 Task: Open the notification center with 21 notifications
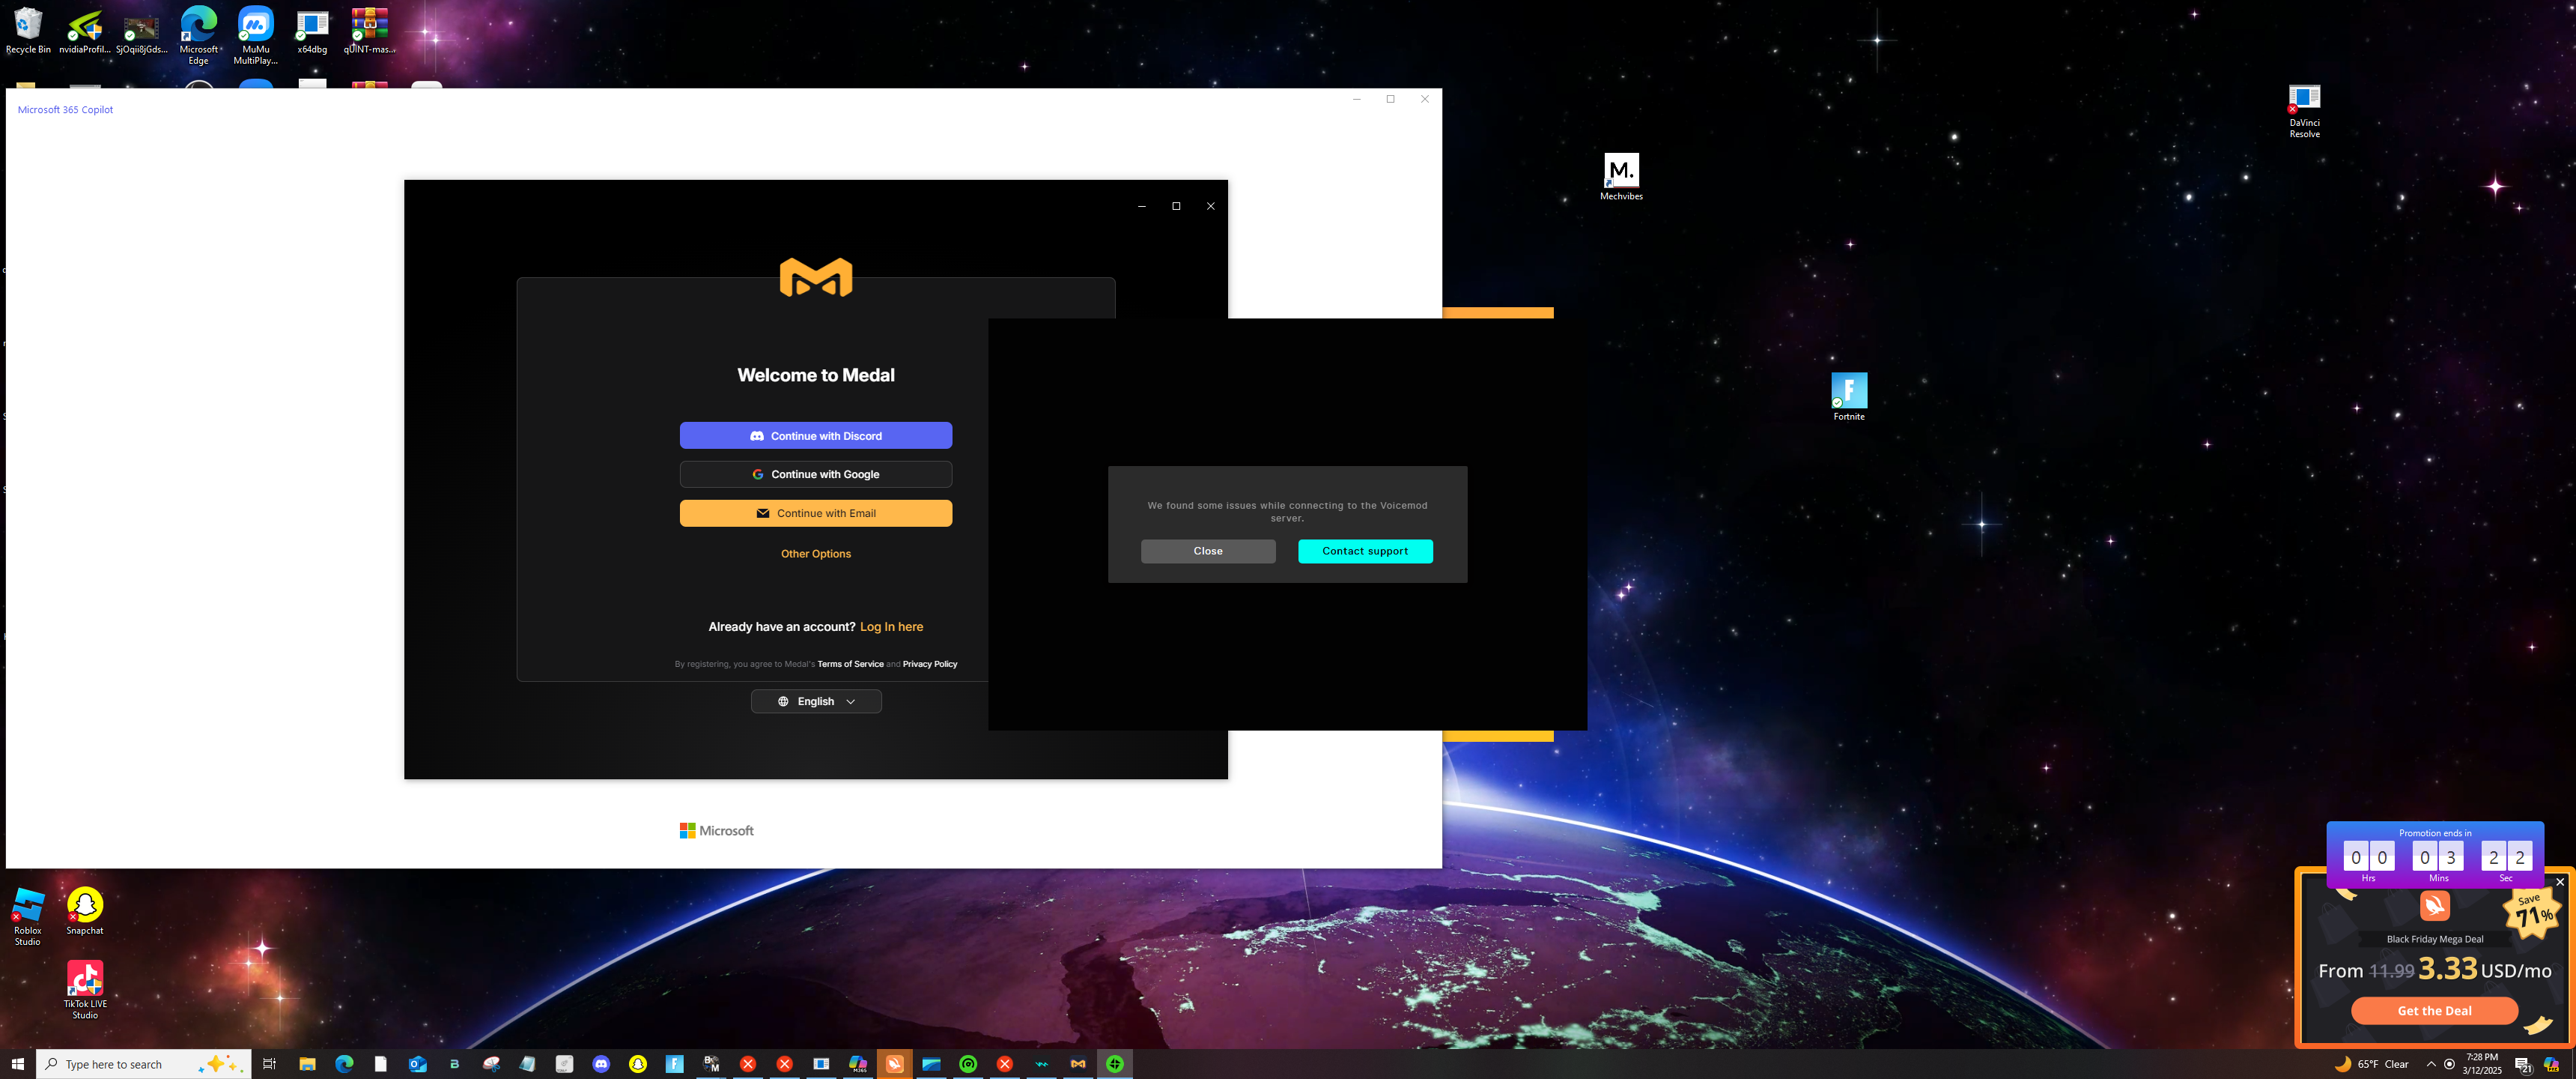click(x=2523, y=1065)
